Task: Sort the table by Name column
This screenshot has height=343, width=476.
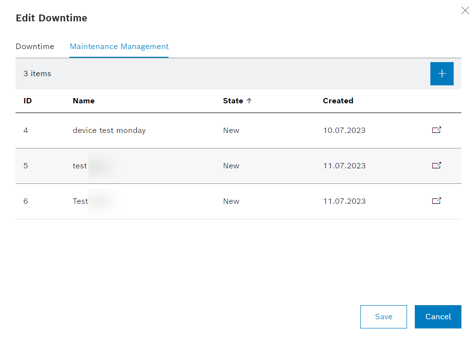Action: coord(83,100)
